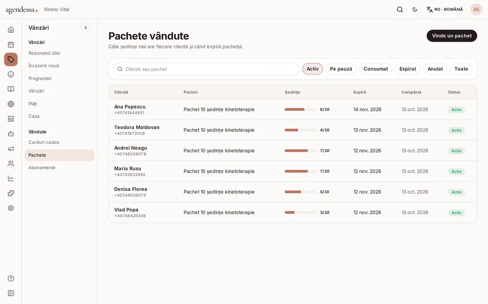
Task: Open the Settings gear icon
Action: click(x=11, y=208)
